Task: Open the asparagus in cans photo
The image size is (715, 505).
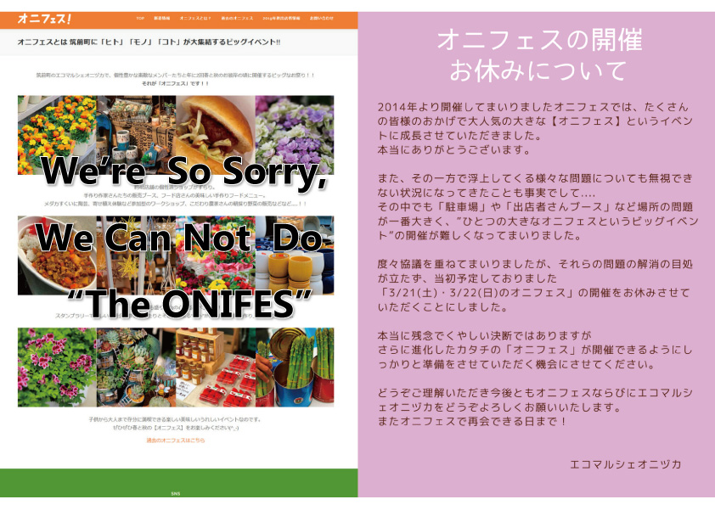Action: [x=295, y=368]
